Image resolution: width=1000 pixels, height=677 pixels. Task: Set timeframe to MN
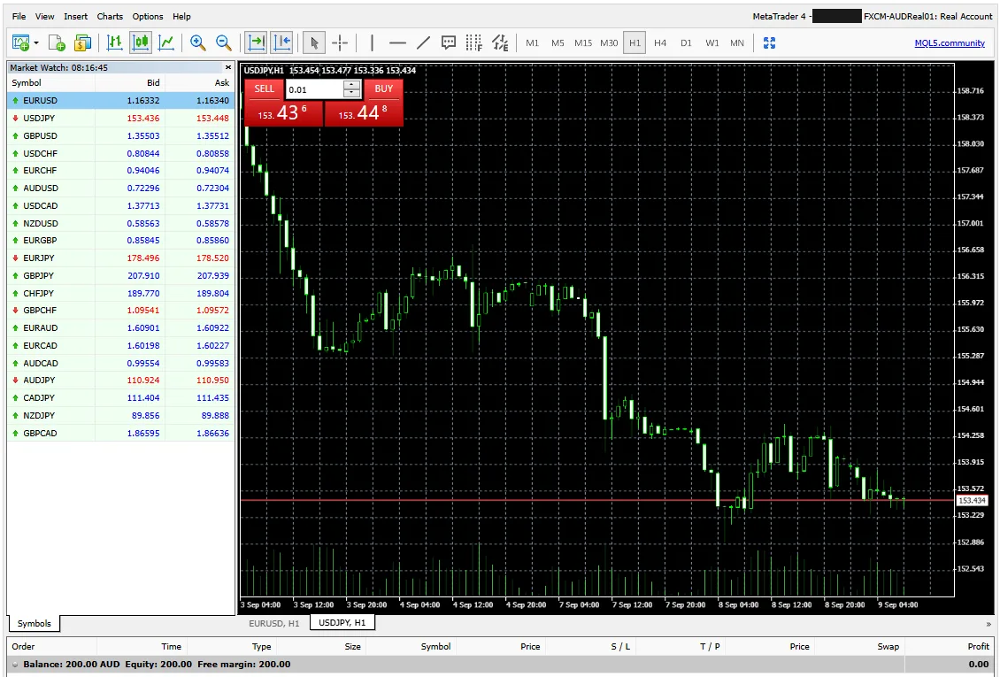(736, 42)
